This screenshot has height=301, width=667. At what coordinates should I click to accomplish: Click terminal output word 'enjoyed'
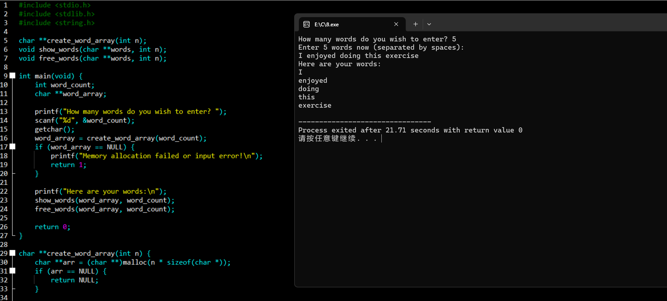click(x=313, y=80)
